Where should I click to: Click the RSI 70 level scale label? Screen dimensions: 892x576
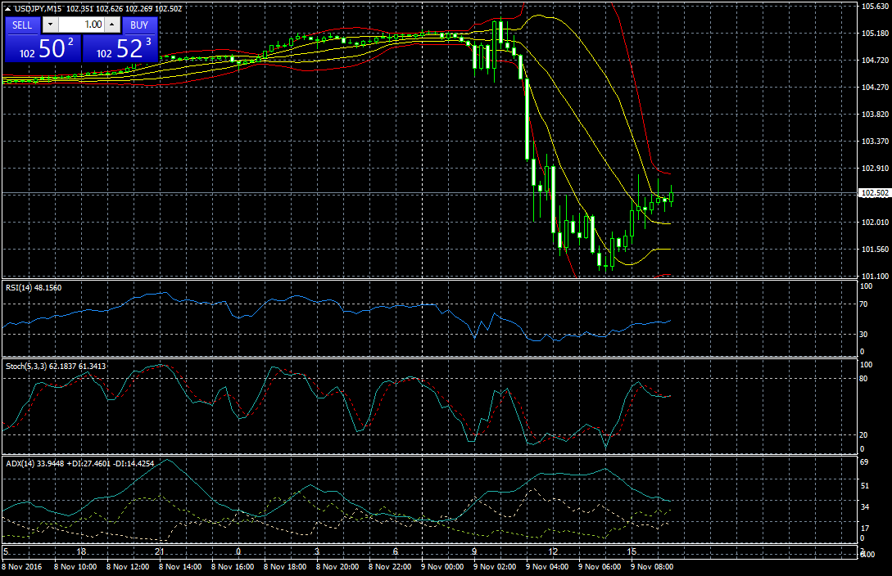[863, 304]
